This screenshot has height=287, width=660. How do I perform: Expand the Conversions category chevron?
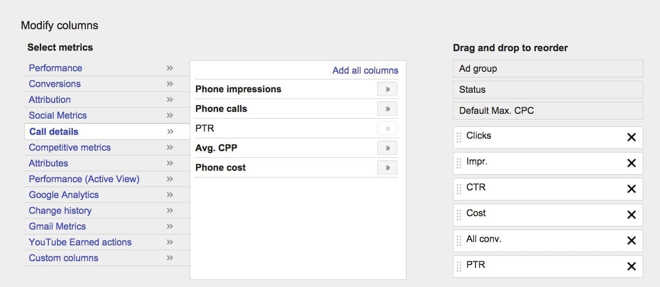click(170, 84)
